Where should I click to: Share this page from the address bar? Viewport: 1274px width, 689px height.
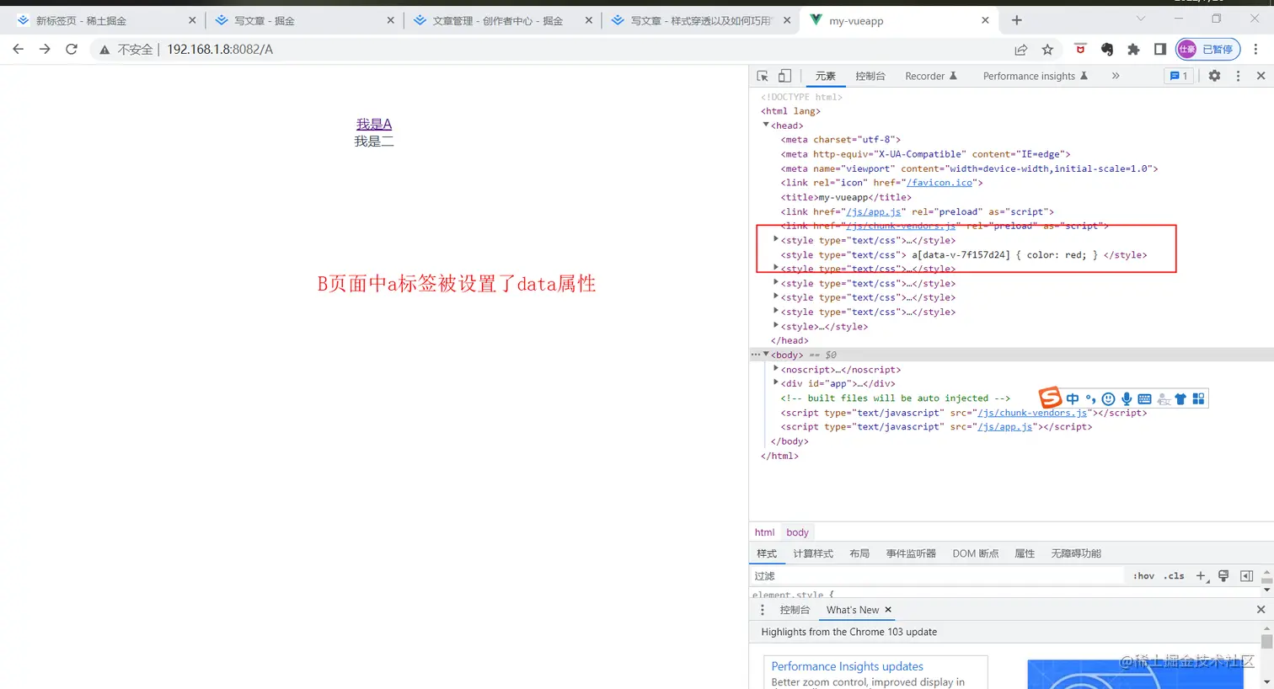point(1021,50)
